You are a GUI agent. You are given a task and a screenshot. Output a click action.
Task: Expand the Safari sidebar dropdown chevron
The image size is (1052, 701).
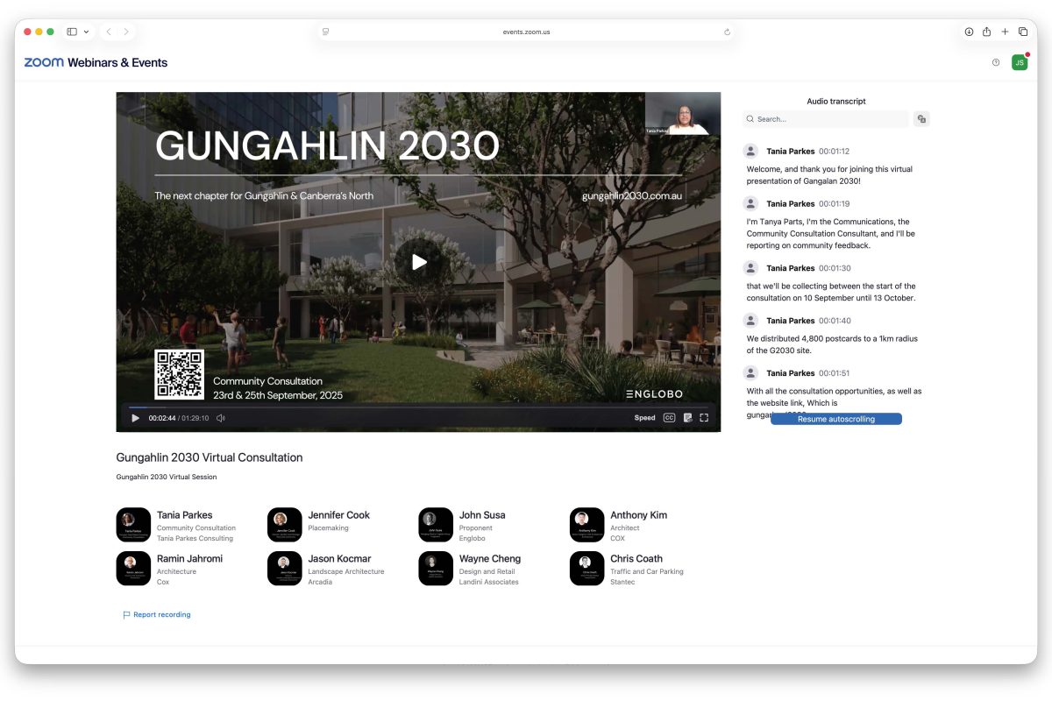pyautogui.click(x=86, y=32)
